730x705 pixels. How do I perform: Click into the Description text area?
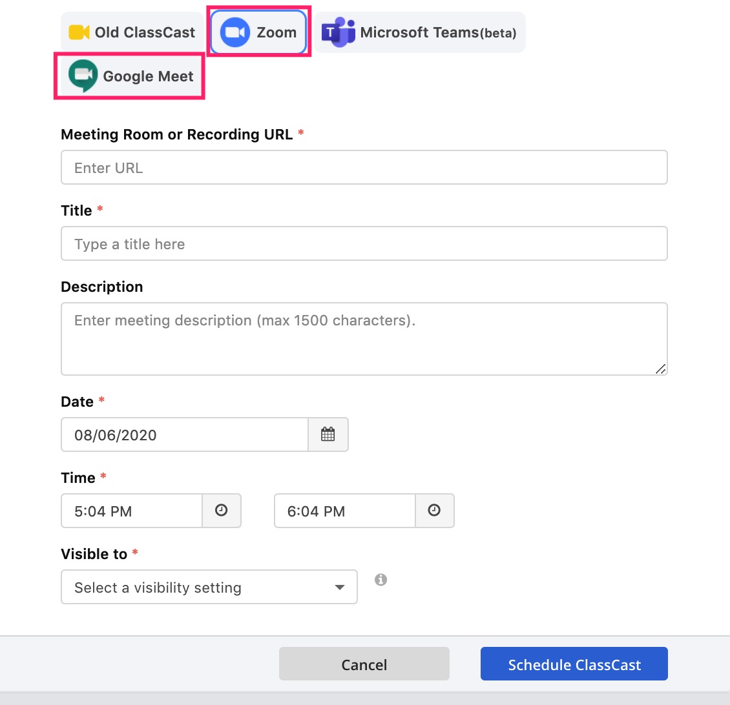coord(364,339)
